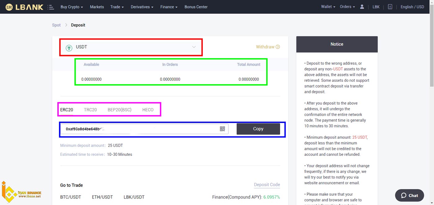Viewport: 434px width, 205px height.
Task: Click the Deposit breadcrumb text
Action: click(x=78, y=25)
